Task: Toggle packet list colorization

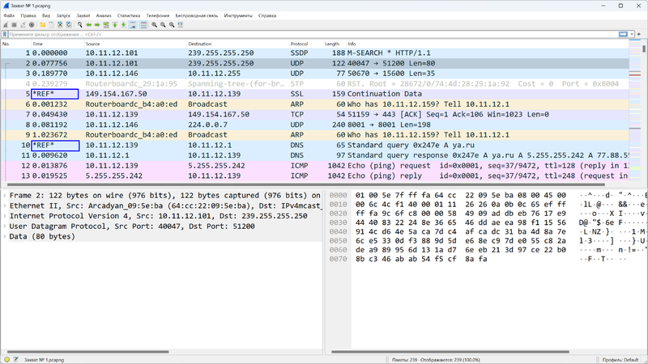Action: tap(143, 25)
